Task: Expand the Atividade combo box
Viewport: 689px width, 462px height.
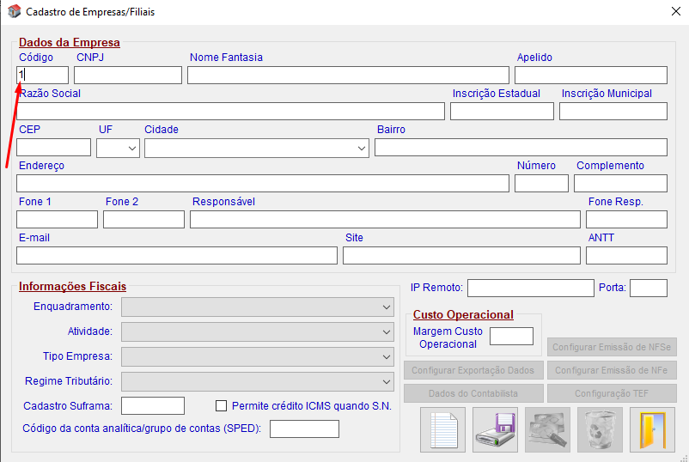Action: [x=258, y=332]
